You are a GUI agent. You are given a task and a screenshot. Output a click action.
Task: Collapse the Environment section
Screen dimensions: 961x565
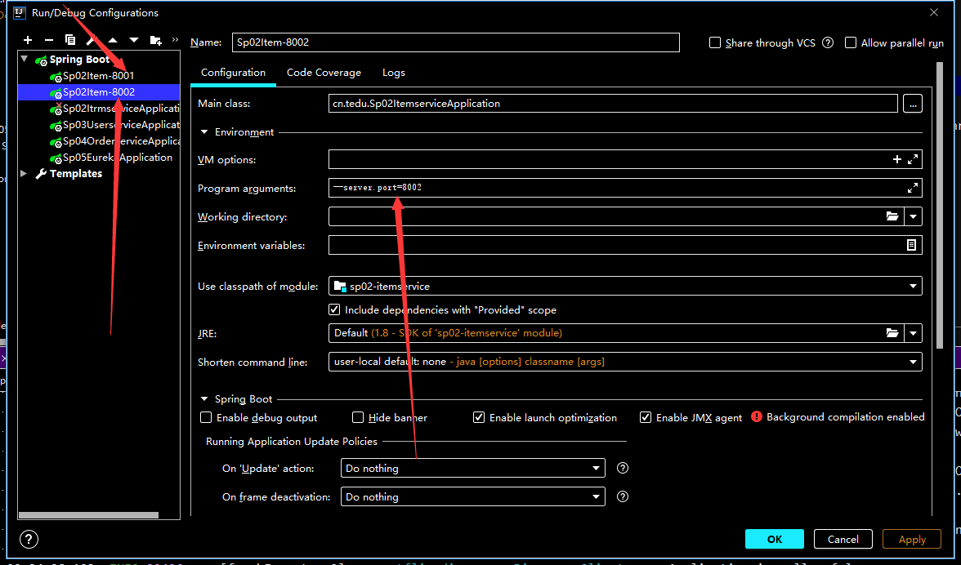204,132
